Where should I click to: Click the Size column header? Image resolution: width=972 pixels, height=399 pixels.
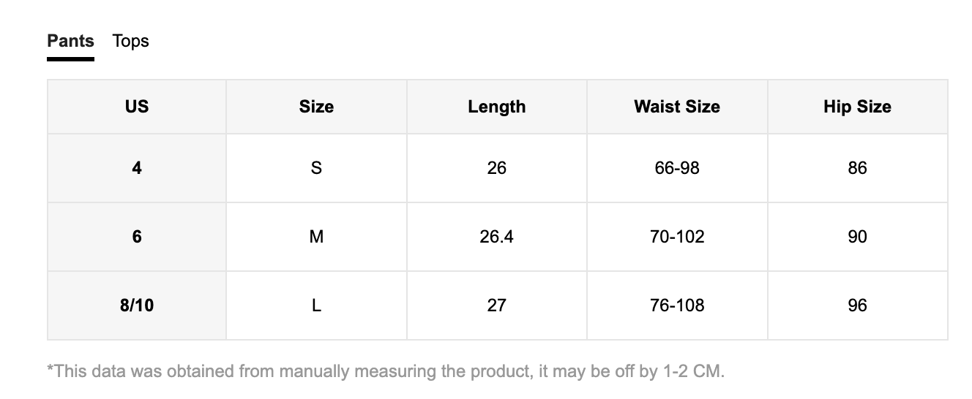(316, 107)
